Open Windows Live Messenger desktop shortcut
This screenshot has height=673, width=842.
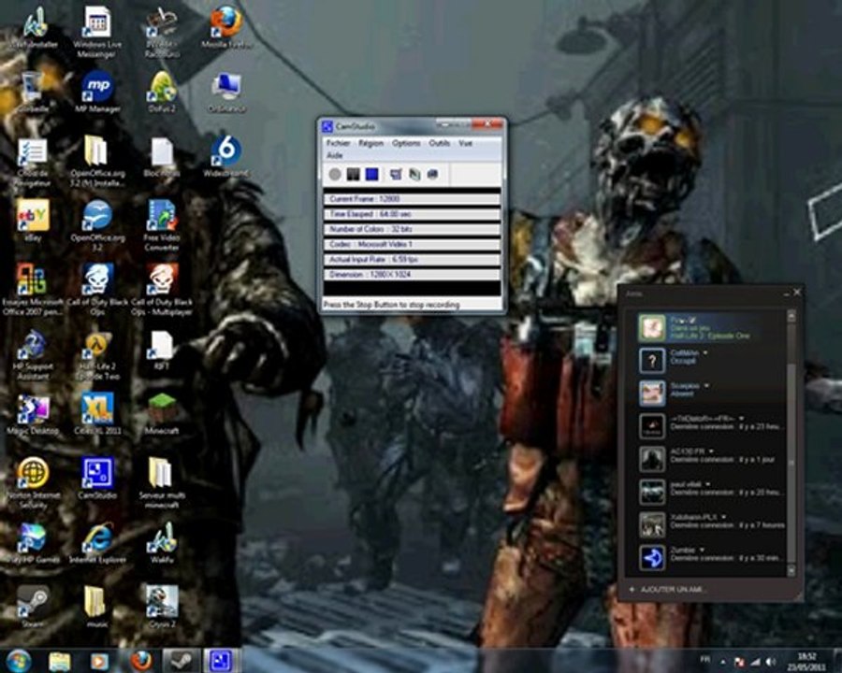(97, 32)
